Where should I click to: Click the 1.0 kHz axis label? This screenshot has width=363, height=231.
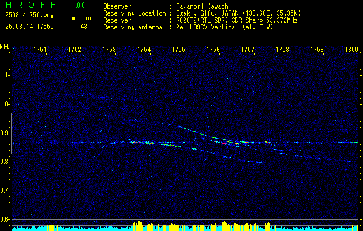5,105
